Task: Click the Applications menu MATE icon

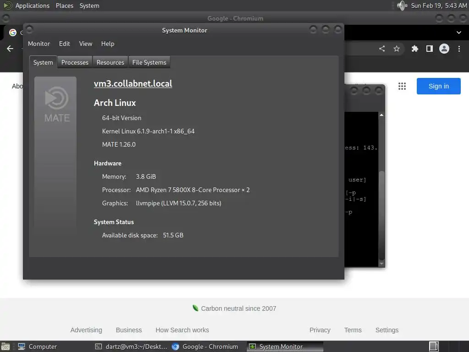Action: click(x=7, y=5)
